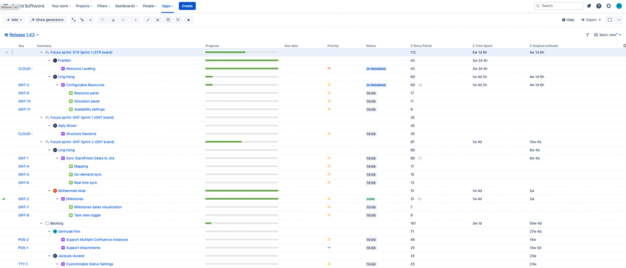
Task: Click the minimize panel dash icon
Action: pyautogui.click(x=619, y=19)
